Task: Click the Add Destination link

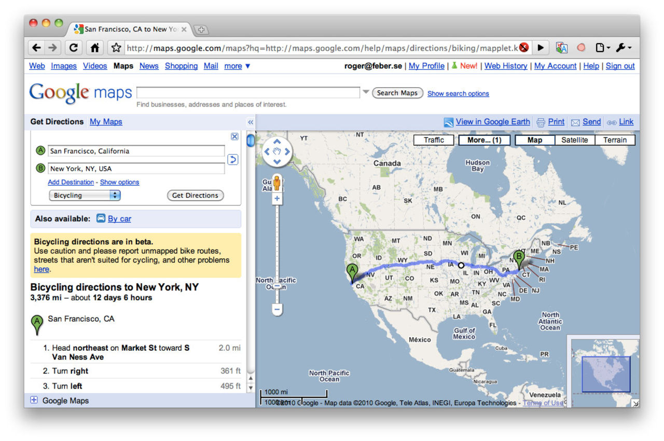Action: [71, 182]
